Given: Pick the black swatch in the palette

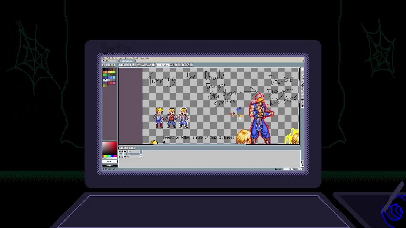Looking at the screenshot, I should [104, 69].
